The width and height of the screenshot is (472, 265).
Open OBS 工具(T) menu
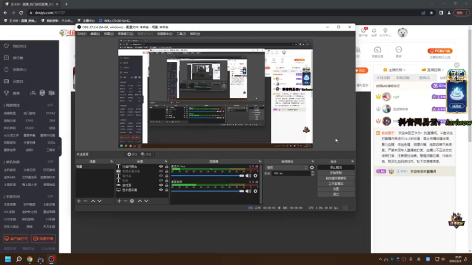(x=181, y=34)
